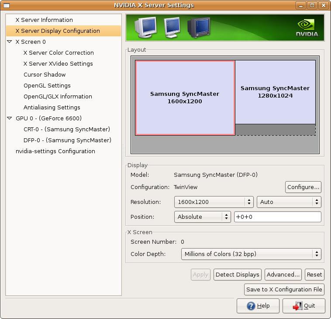
Task: Open the Color Depth dropdown
Action: click(x=251, y=254)
